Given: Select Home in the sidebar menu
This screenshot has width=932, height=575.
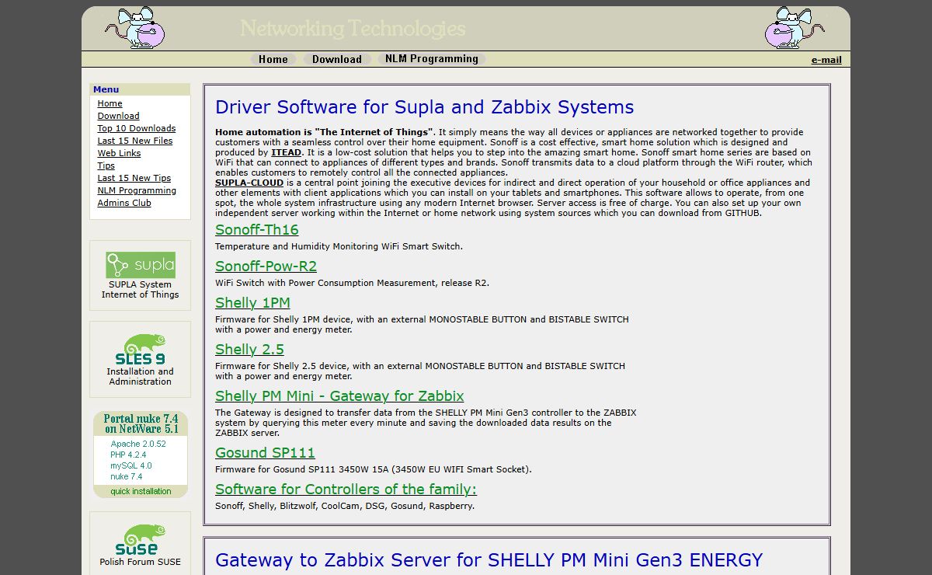Looking at the screenshot, I should (x=110, y=103).
